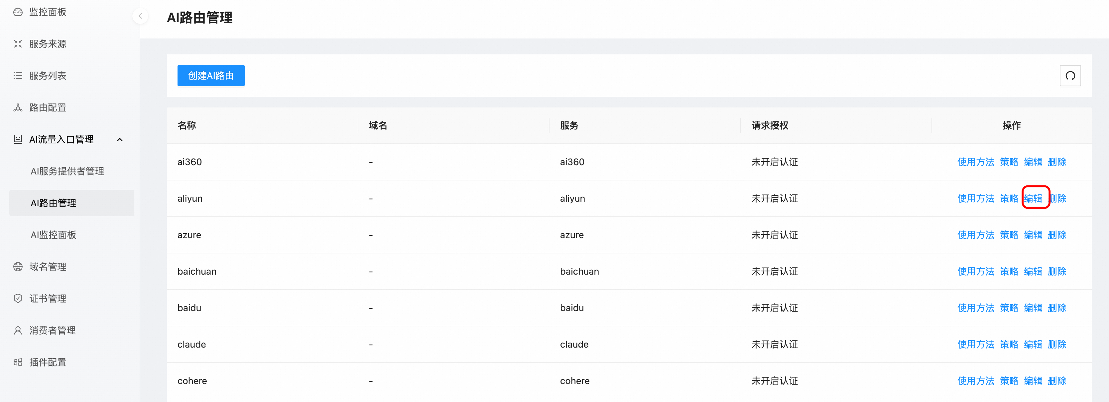This screenshot has height=402, width=1109.
Task: Click the claude row name cell
Action: (191, 344)
